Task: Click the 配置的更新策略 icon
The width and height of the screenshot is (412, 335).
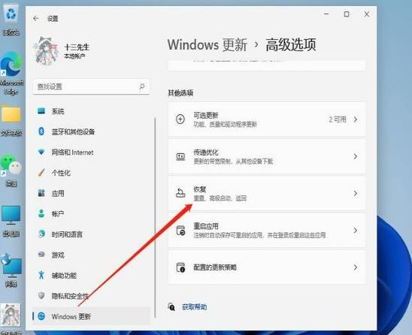Action: [180, 267]
